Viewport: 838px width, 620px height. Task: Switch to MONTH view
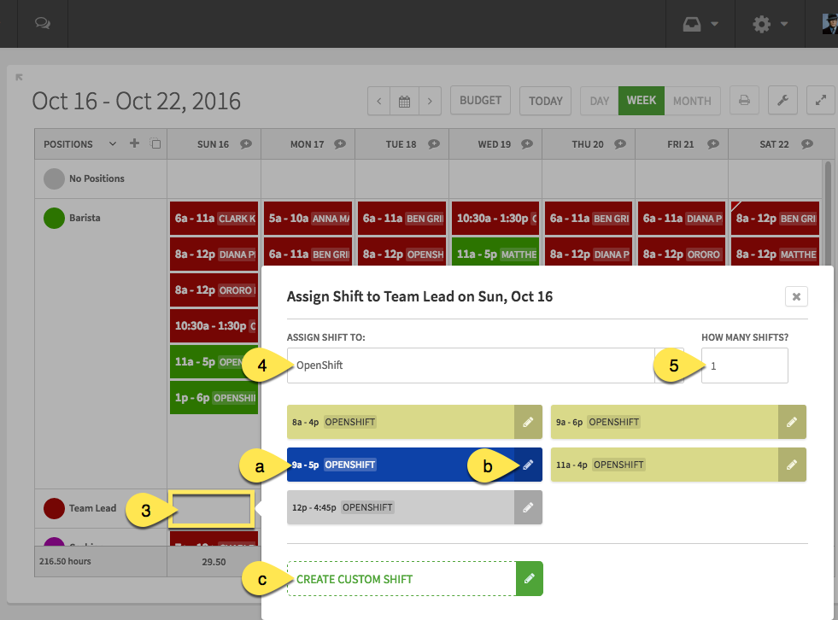(692, 100)
